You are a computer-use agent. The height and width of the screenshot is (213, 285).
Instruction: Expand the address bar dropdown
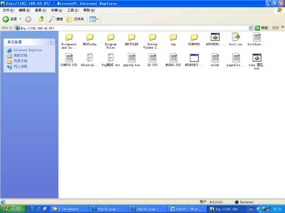coord(250,28)
